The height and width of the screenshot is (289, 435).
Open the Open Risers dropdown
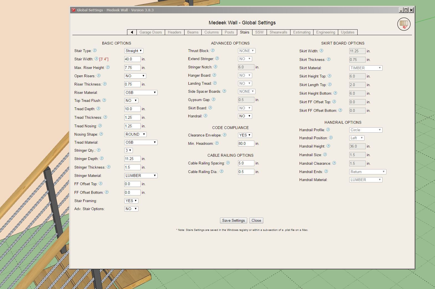[135, 76]
